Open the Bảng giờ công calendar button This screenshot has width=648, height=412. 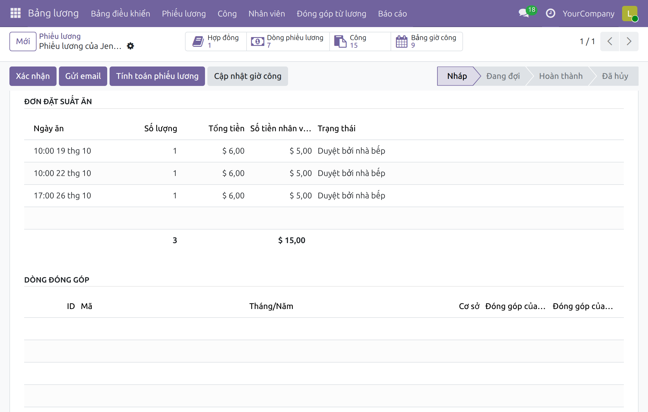[427, 41]
